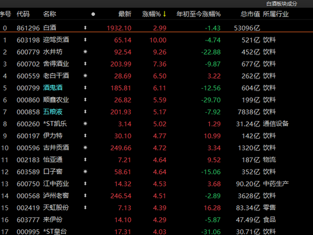The width and height of the screenshot is (313, 235).
Task: Click the marker icon for 舍得酒业
Action: coord(85,64)
